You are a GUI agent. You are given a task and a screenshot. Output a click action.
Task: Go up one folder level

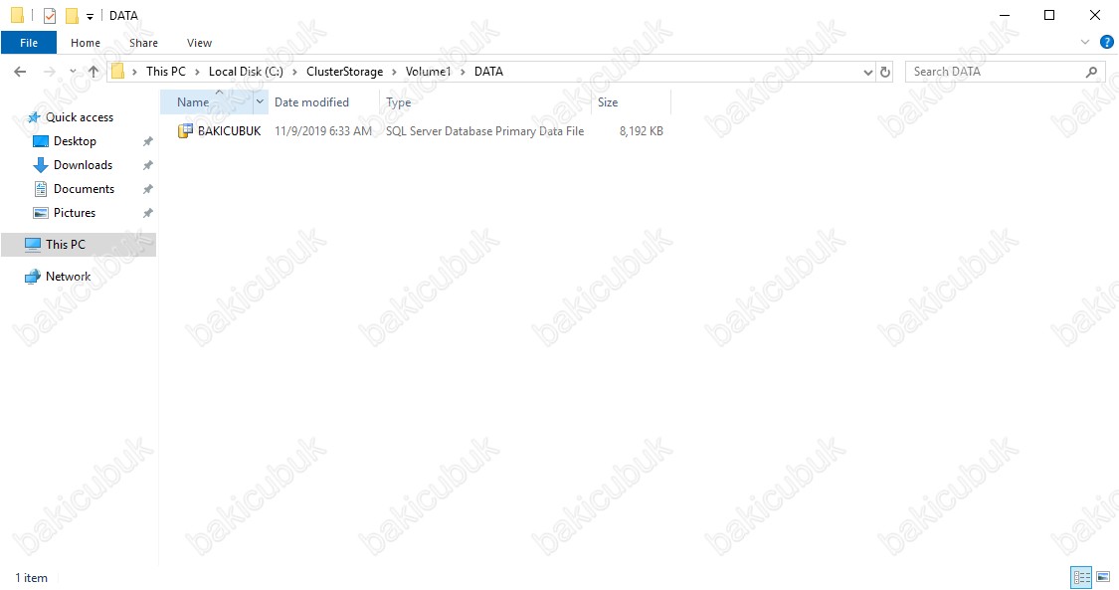click(x=93, y=72)
